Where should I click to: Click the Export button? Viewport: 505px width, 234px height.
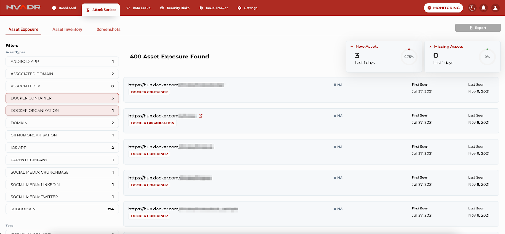coord(478,28)
